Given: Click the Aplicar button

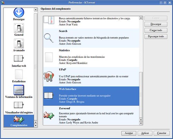Looking at the screenshot, I should [x=145, y=133].
